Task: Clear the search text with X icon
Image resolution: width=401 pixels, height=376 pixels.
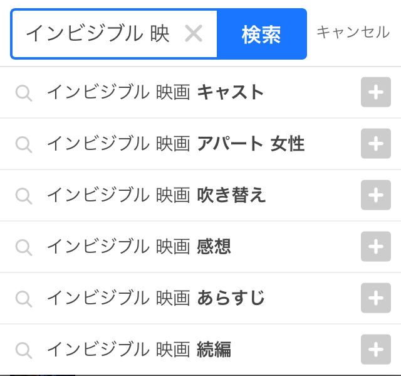Action: pos(194,34)
